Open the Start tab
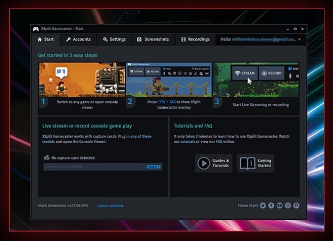The height and width of the screenshot is (241, 333). (x=45, y=39)
